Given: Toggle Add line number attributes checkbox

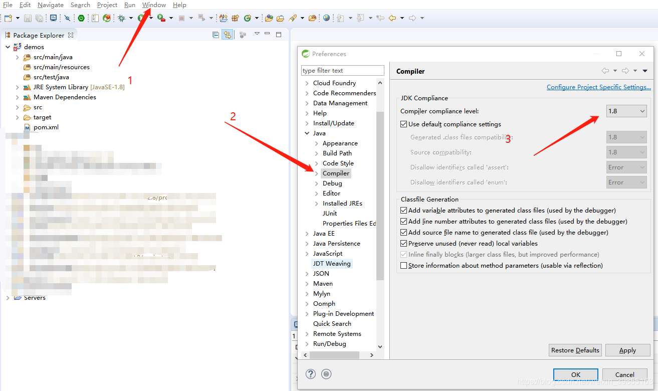Looking at the screenshot, I should pos(404,221).
